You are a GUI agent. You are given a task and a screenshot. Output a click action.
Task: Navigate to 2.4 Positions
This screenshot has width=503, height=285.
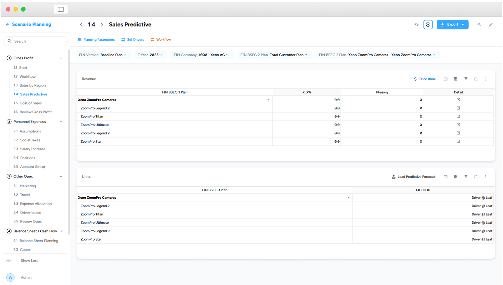[24, 158]
